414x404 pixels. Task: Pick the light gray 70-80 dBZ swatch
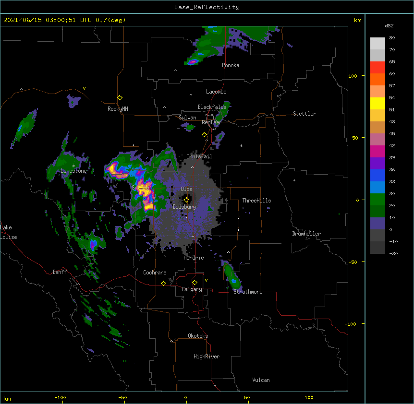tap(377, 44)
